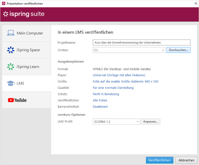
Task: Click the iSpring Suite logo in banner
Action: tap(24, 14)
